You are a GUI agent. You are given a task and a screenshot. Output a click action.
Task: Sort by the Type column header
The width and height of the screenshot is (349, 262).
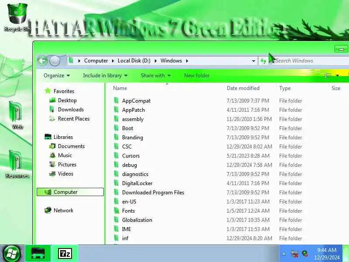tap(285, 88)
